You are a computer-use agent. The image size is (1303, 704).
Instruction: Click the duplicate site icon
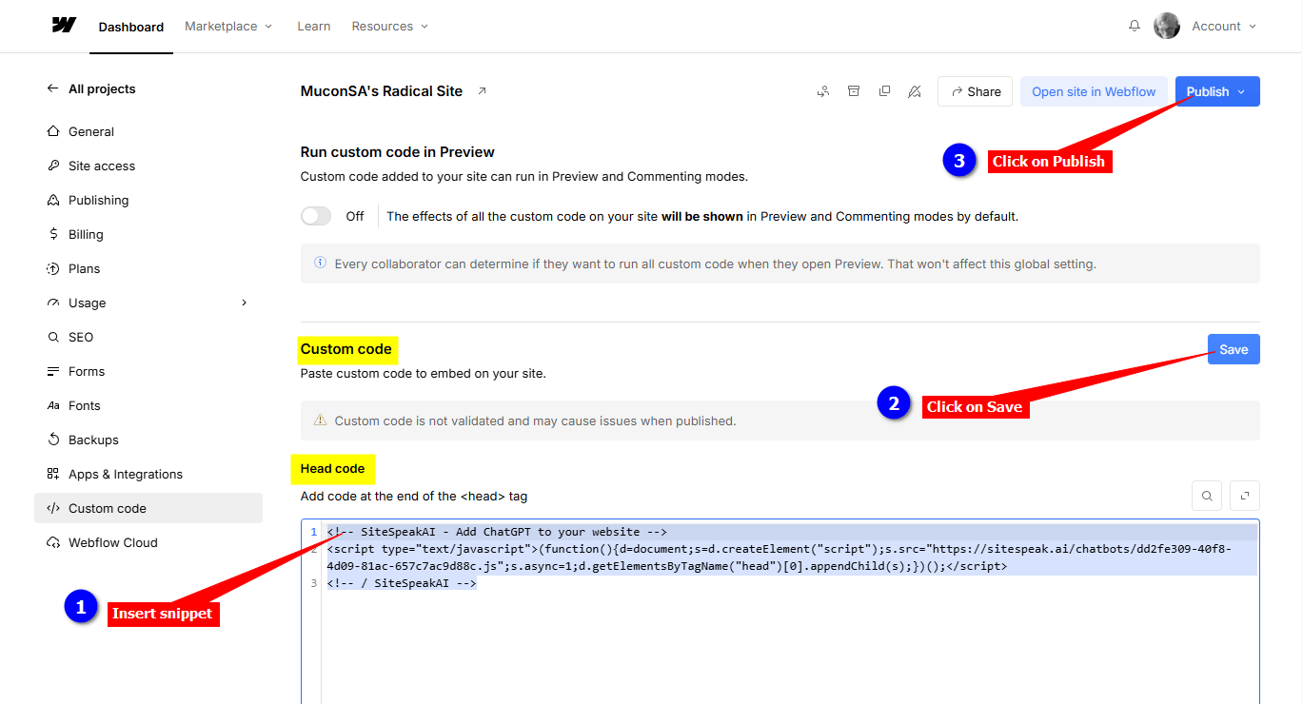point(884,91)
